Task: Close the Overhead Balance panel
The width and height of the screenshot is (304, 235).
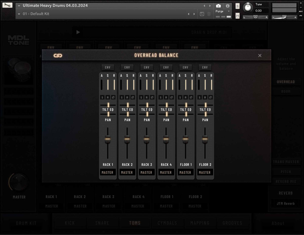Action: click(260, 55)
